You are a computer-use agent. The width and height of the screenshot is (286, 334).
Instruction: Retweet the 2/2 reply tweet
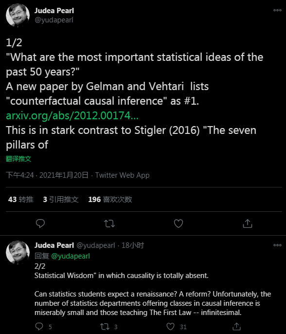point(105,327)
